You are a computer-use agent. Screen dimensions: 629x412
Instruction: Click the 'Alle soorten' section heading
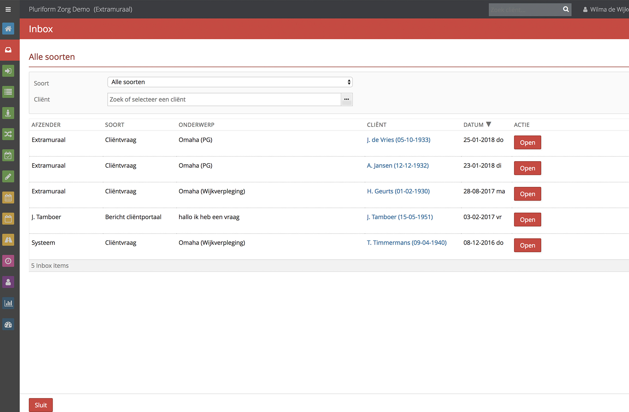click(52, 57)
